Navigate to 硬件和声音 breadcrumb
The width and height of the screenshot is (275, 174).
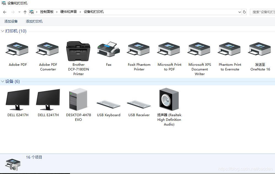[68, 12]
